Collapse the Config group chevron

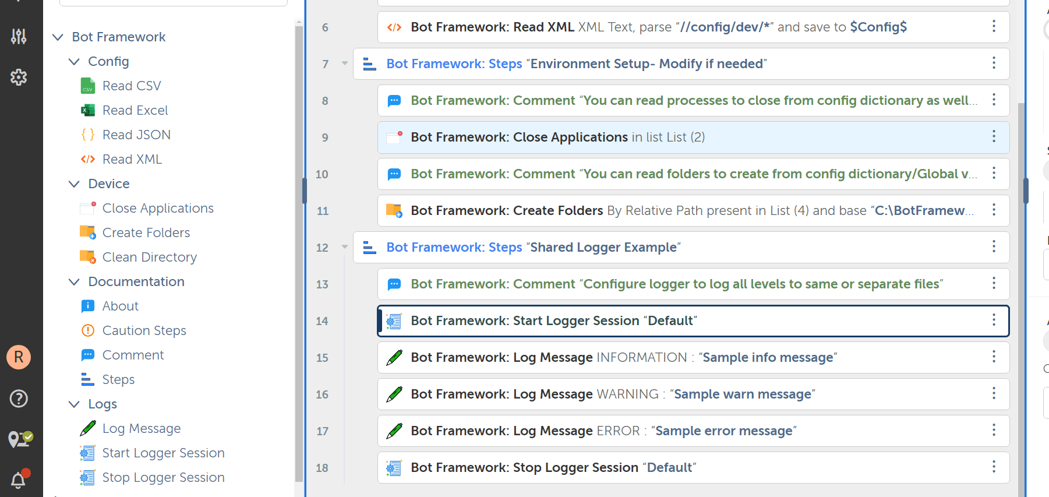pyautogui.click(x=74, y=61)
